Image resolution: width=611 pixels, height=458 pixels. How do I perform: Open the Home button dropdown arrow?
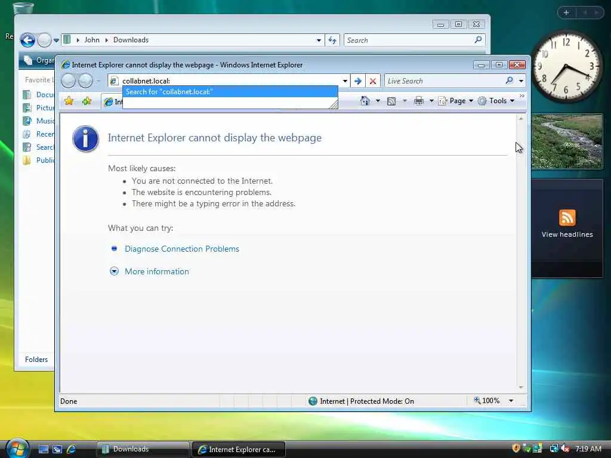click(378, 101)
